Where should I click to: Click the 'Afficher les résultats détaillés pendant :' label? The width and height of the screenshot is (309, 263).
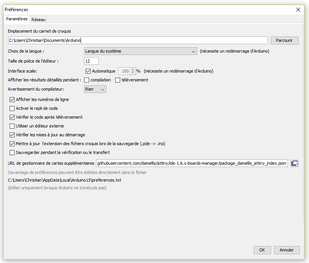pos(45,80)
